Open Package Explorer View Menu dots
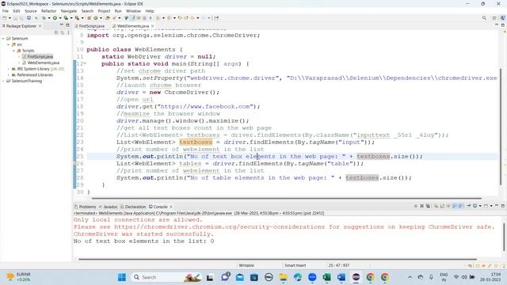507x285 pixels. click(68, 32)
